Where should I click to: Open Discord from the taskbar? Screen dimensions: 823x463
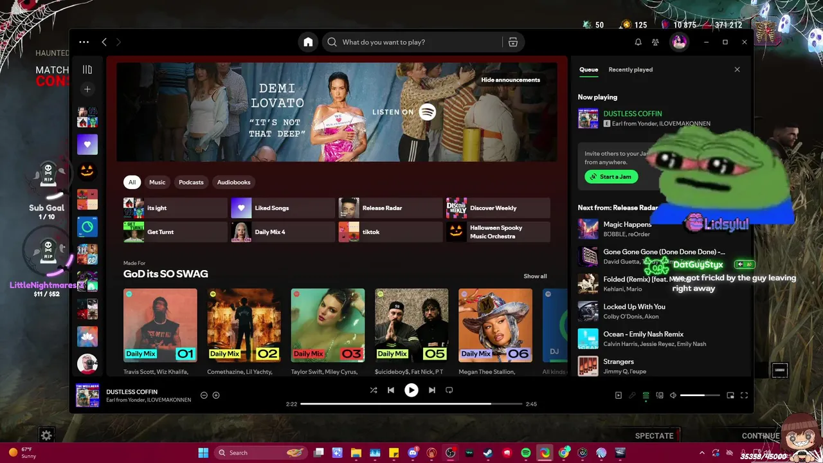[x=413, y=453]
